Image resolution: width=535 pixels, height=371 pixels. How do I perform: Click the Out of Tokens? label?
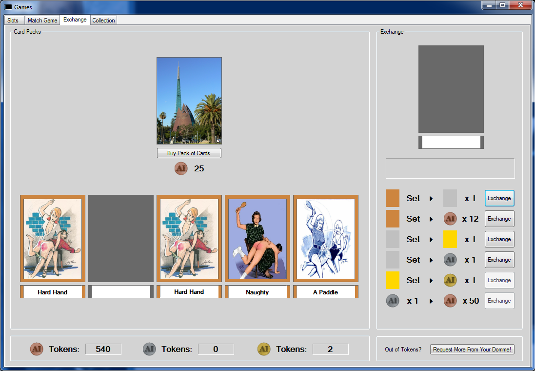click(403, 349)
